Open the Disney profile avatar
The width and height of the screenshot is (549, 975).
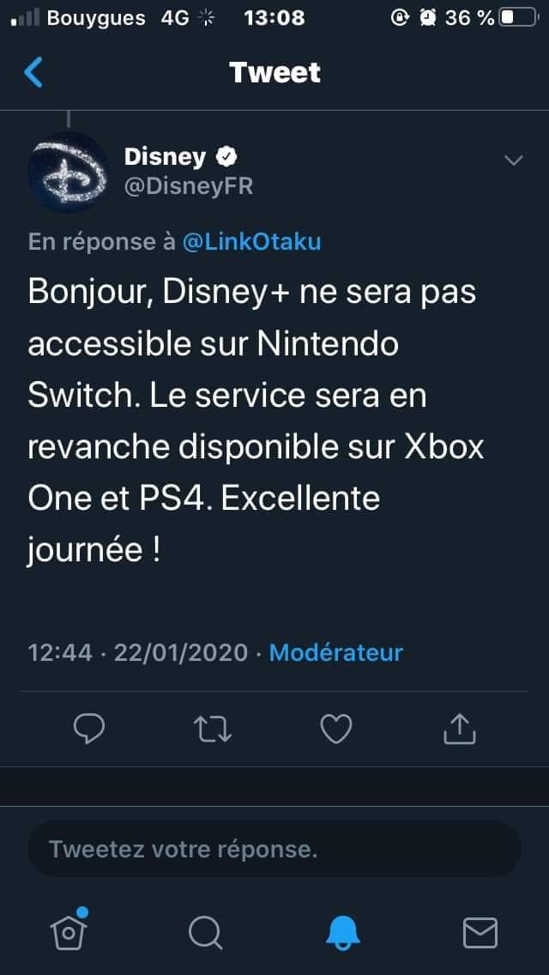click(x=68, y=173)
